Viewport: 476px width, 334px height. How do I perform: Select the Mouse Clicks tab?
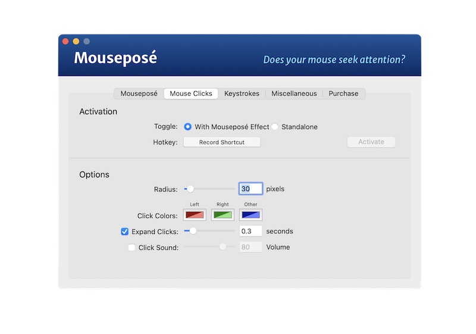(190, 93)
